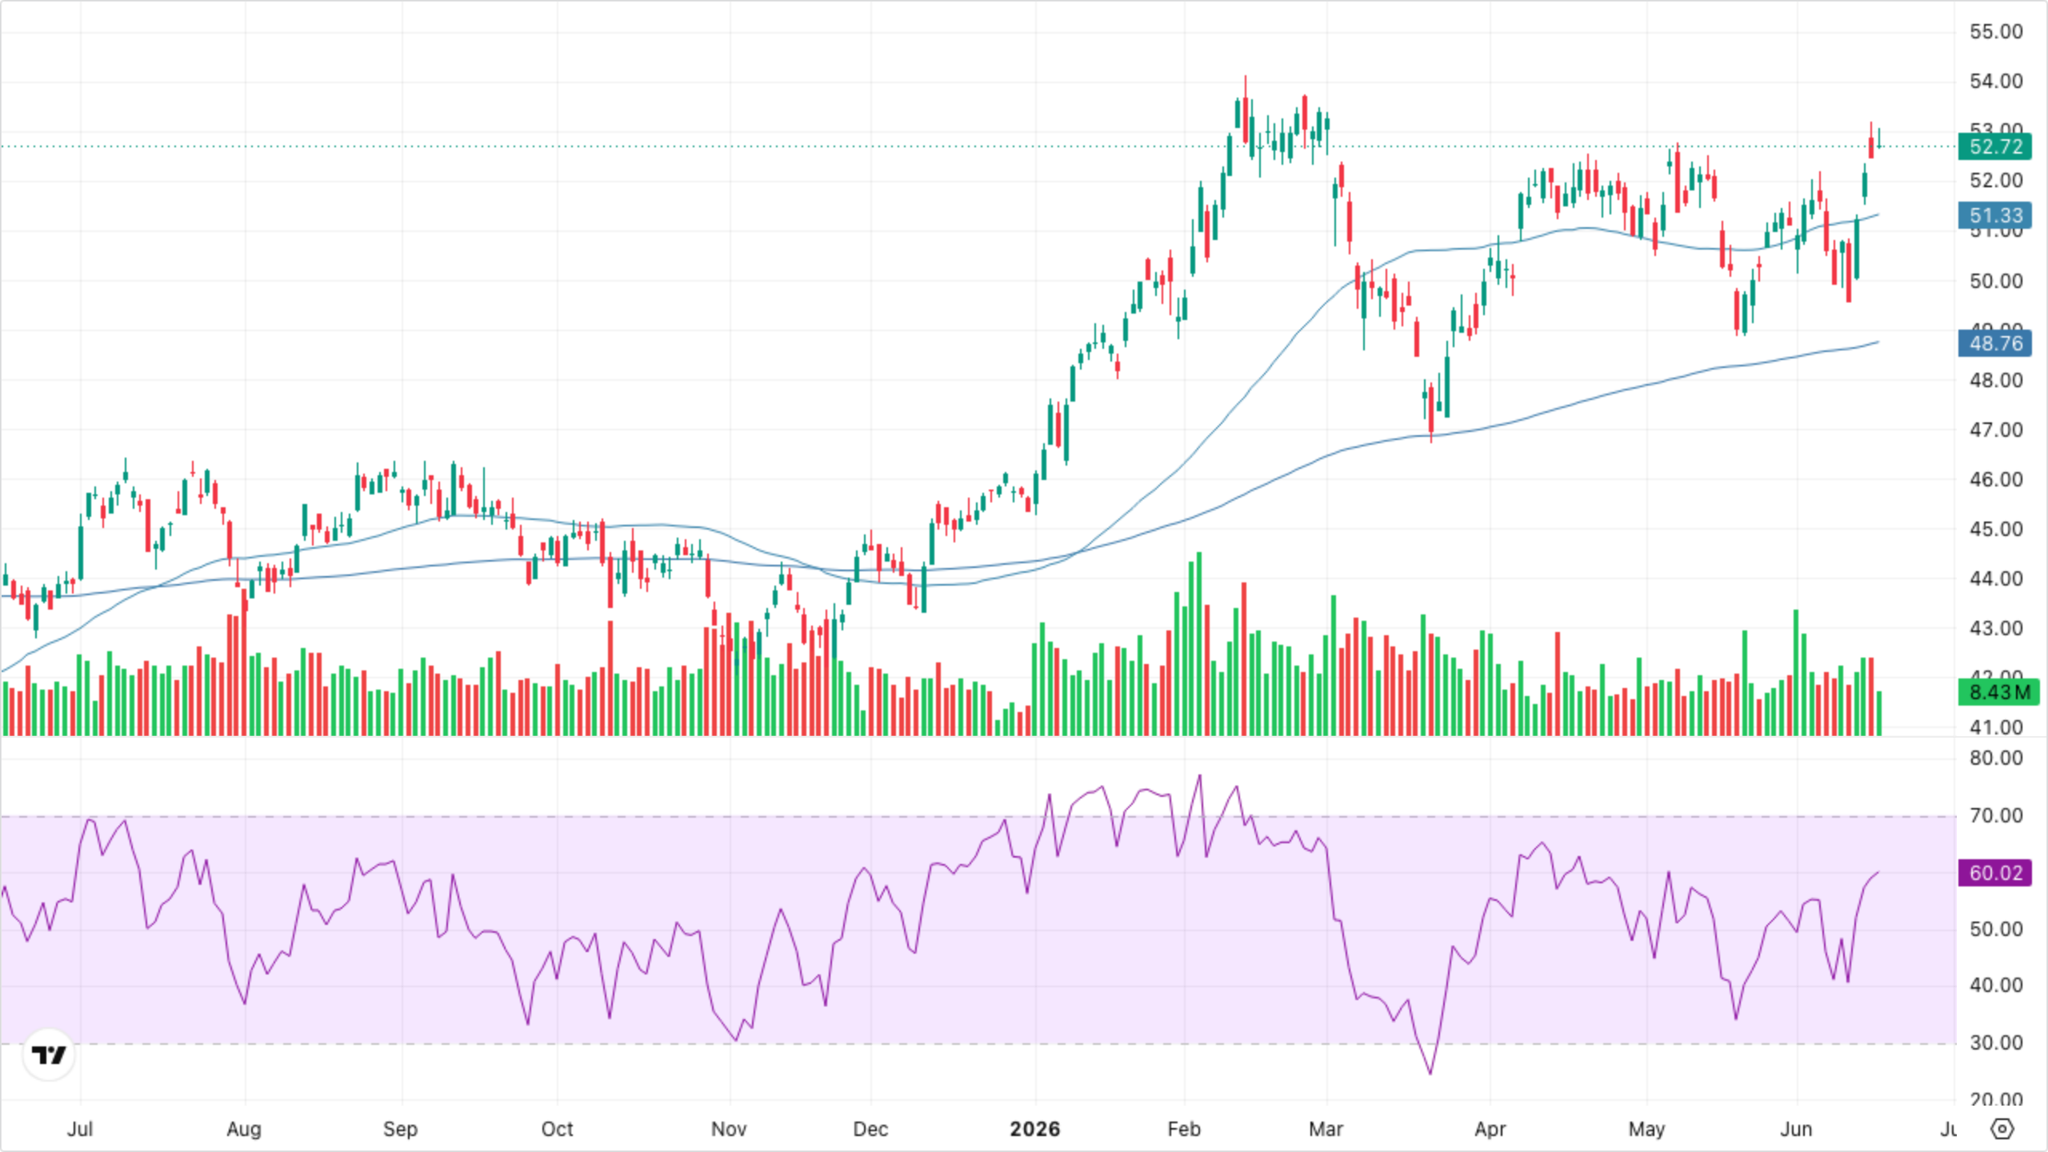Select the moving average label 48.76

pos(1995,343)
